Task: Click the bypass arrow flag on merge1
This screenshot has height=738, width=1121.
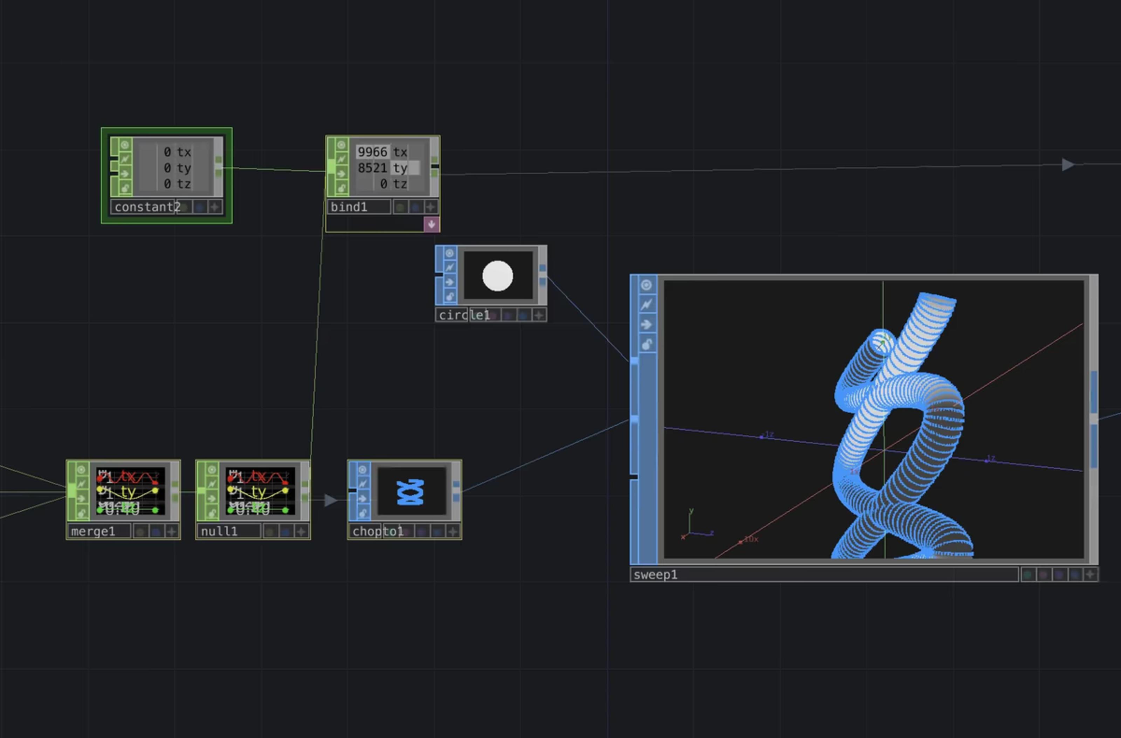Action: (x=82, y=498)
